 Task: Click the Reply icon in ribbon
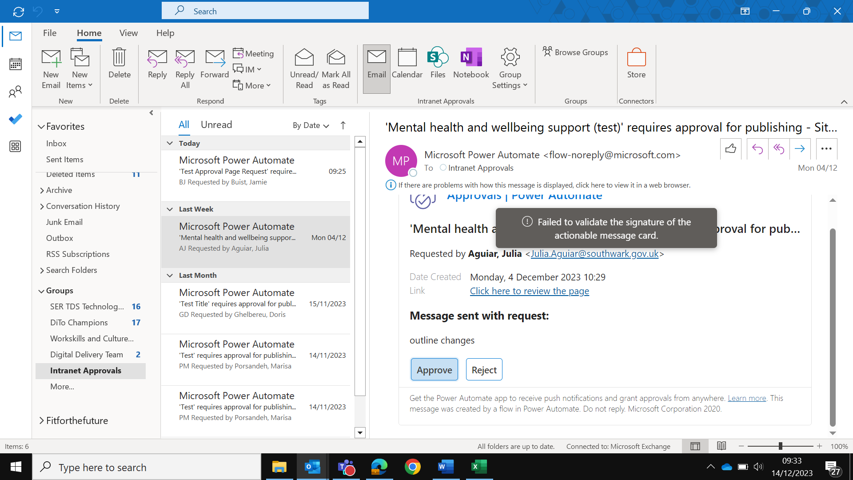(157, 58)
